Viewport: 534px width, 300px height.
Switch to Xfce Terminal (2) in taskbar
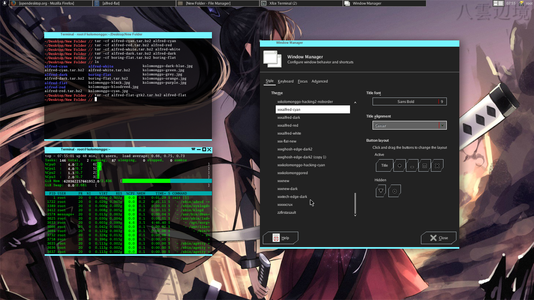click(301, 3)
